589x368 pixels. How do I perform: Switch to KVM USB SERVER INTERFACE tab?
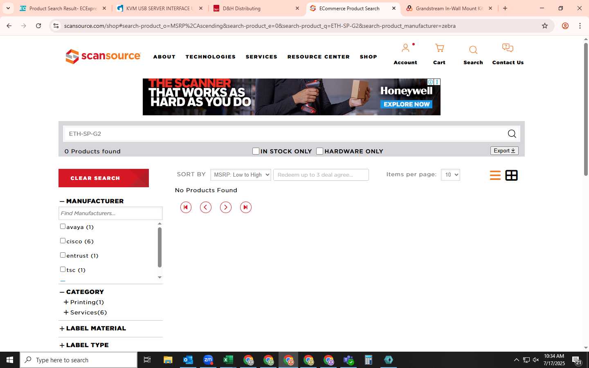tap(159, 8)
